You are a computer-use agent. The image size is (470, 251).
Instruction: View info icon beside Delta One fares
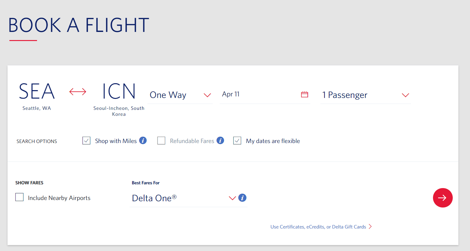242,198
